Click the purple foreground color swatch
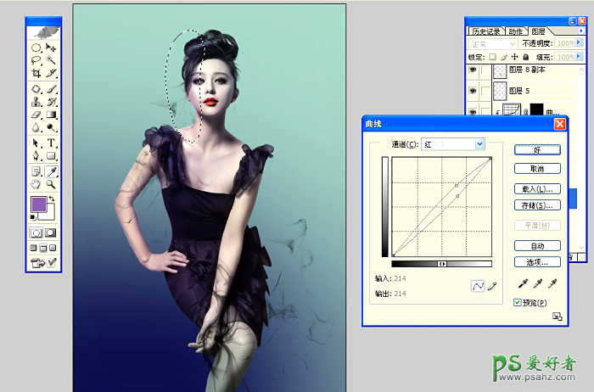This screenshot has width=594, height=392. click(39, 204)
